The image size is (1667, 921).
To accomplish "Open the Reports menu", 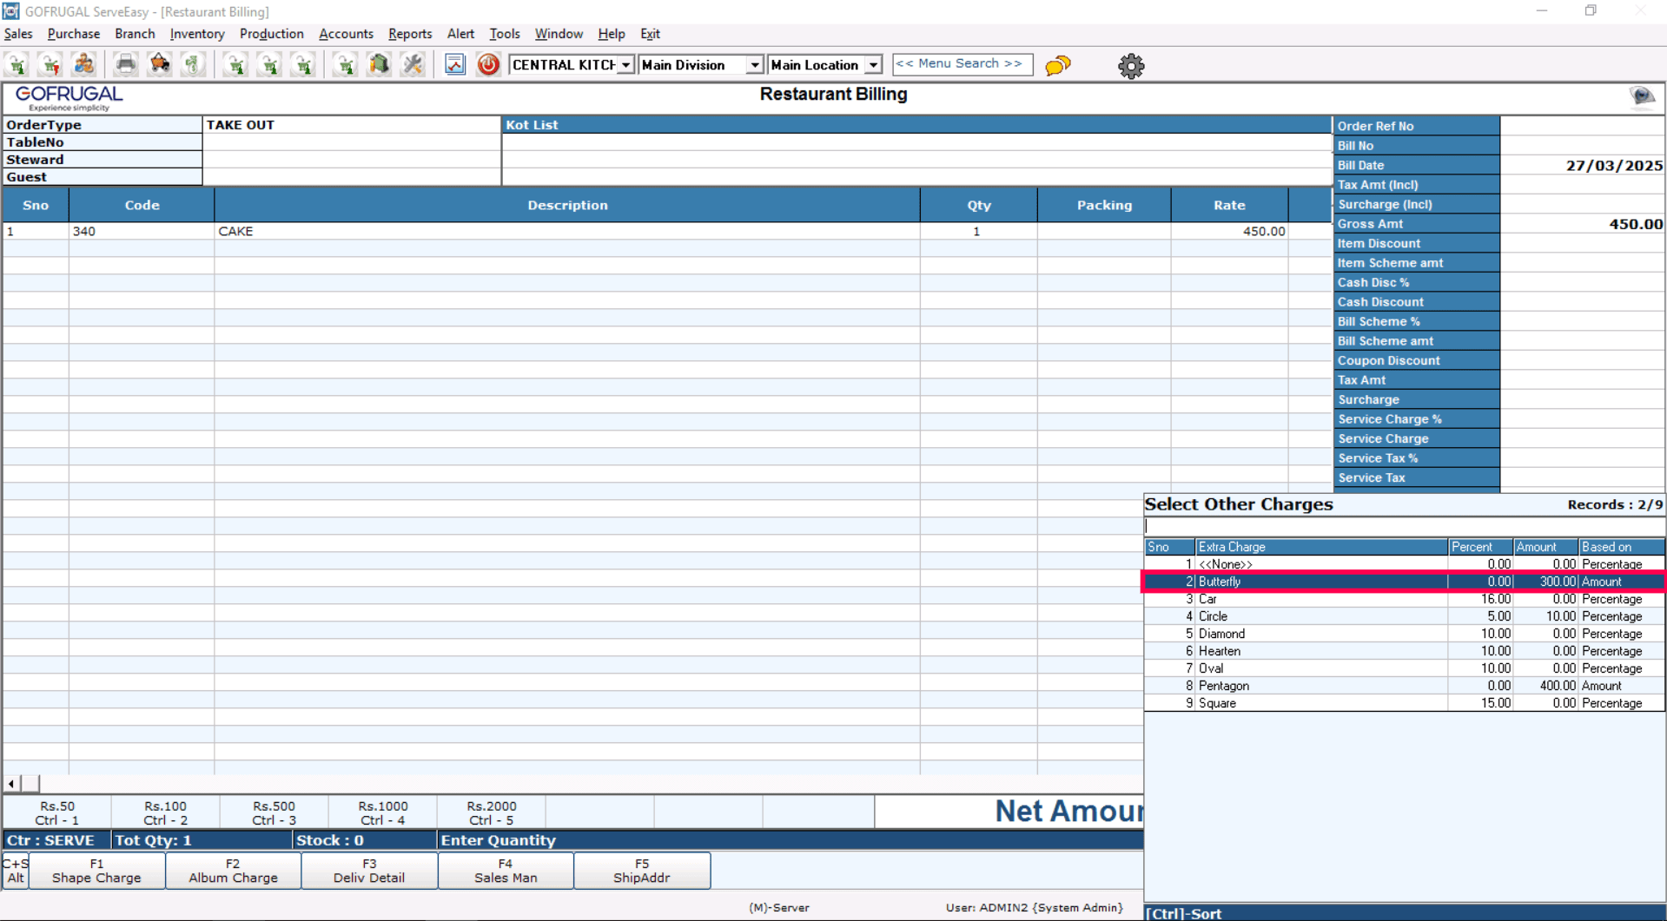I will 409,34.
